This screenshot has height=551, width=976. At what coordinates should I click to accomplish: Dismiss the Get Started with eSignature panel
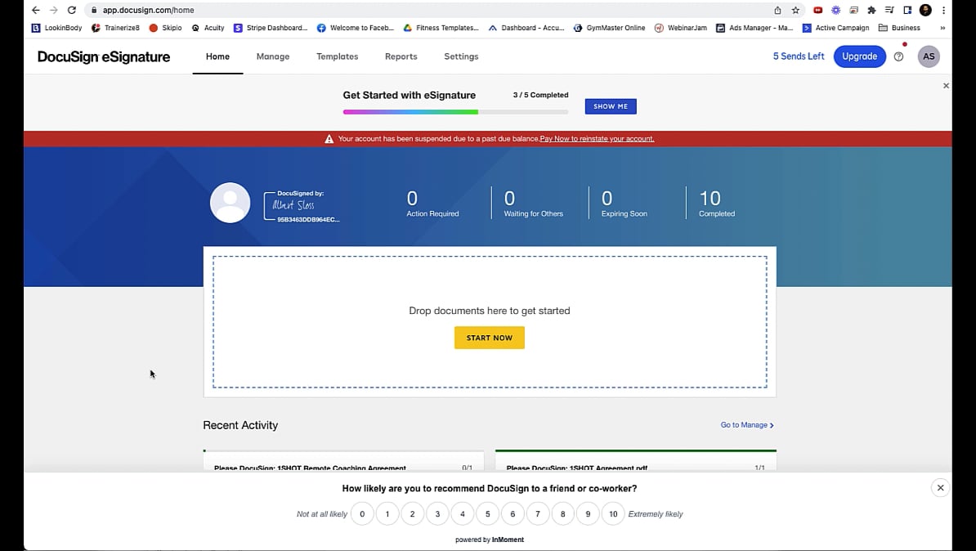[946, 85]
